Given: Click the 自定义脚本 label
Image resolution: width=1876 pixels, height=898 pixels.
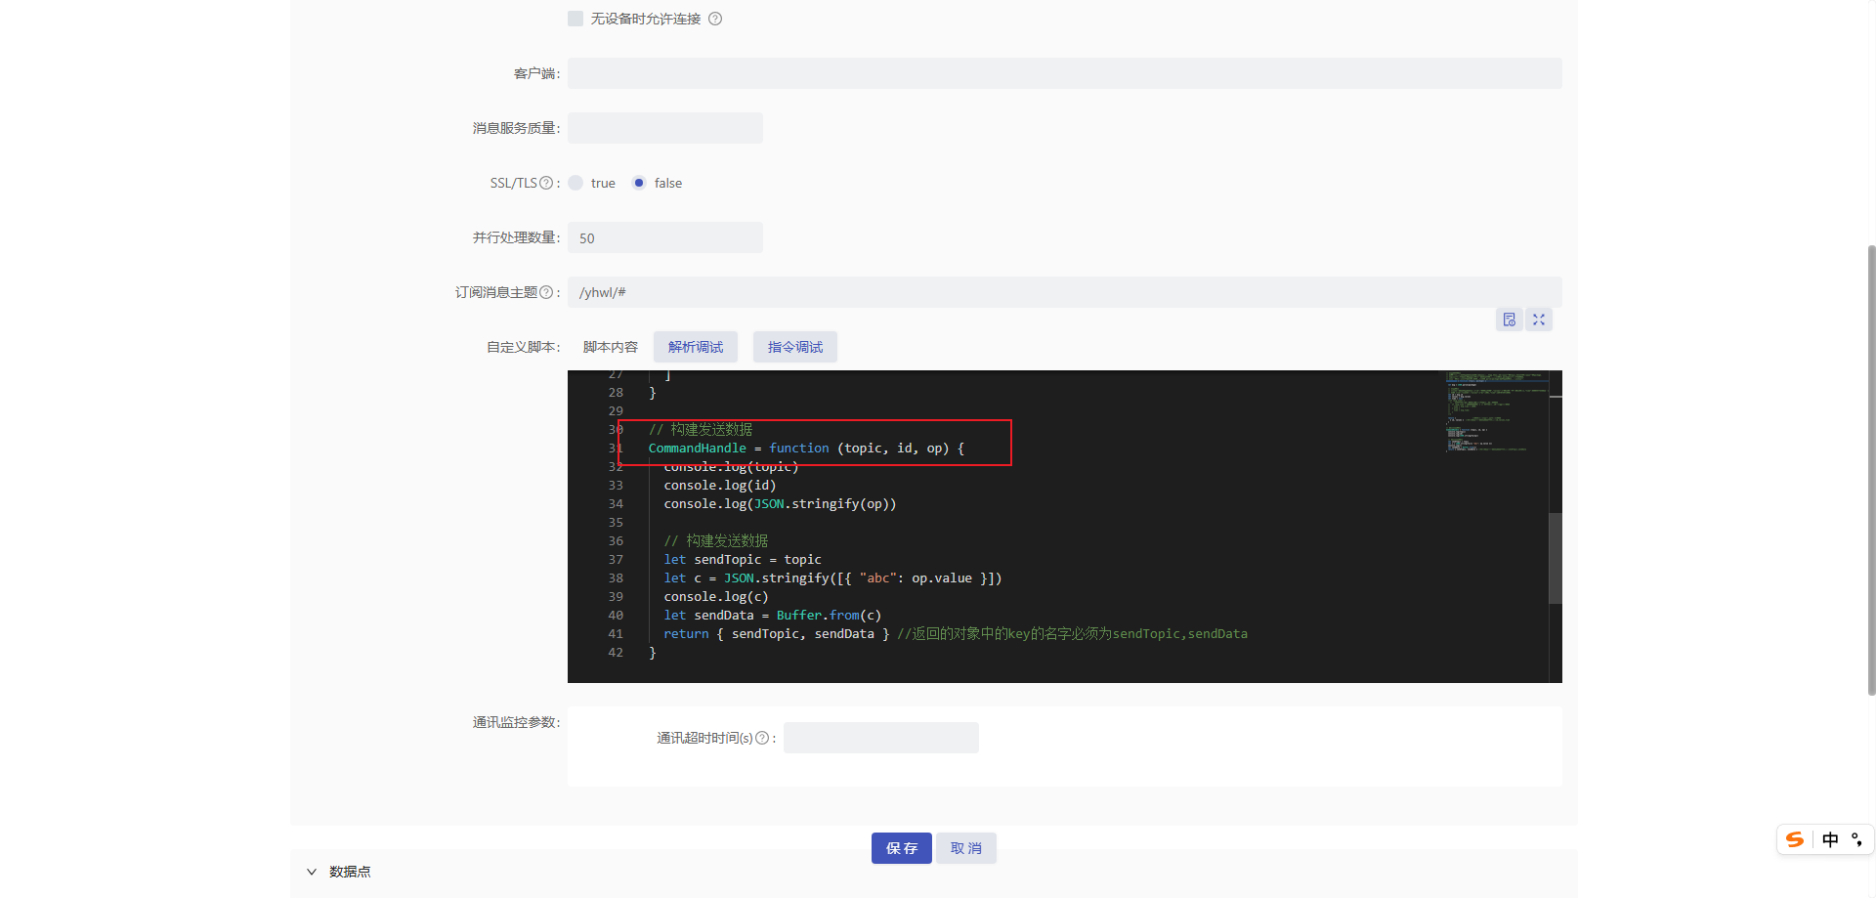Looking at the screenshot, I should (523, 347).
